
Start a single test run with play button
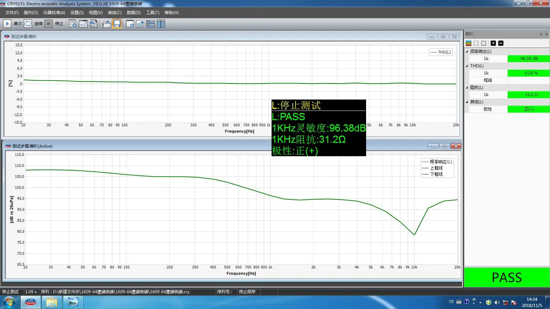[x=7, y=24]
